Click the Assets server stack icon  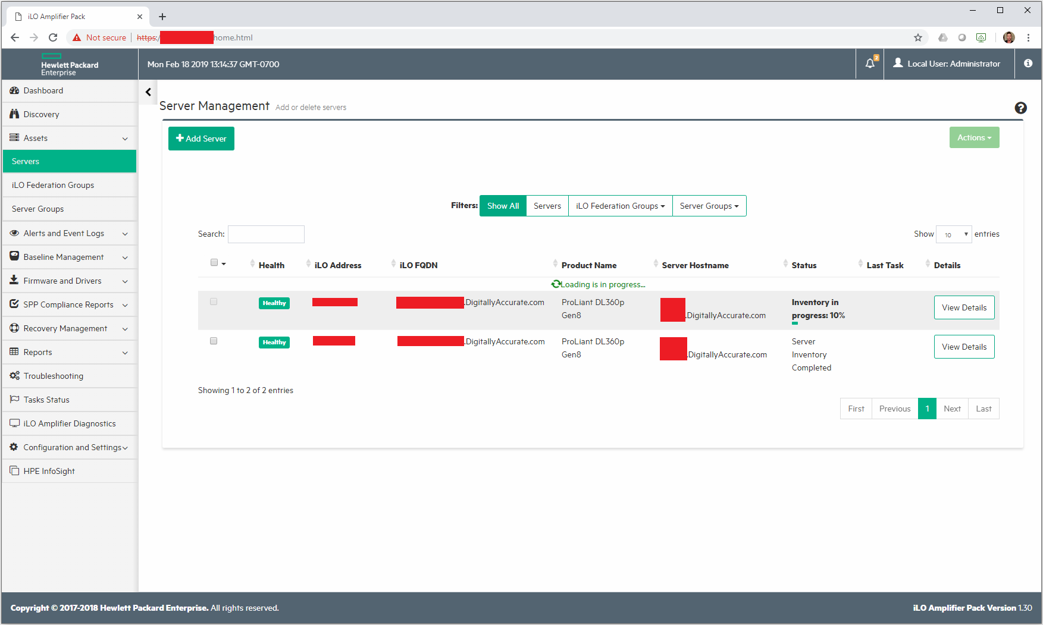tap(14, 137)
